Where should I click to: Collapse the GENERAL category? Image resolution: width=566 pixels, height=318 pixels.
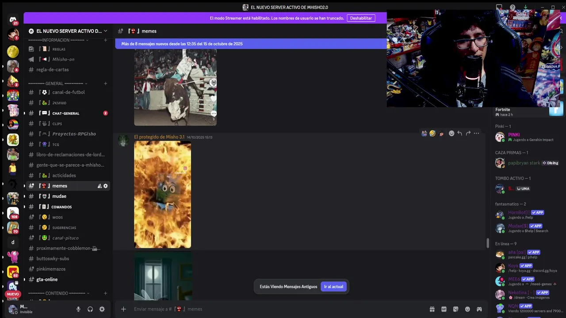(57, 83)
